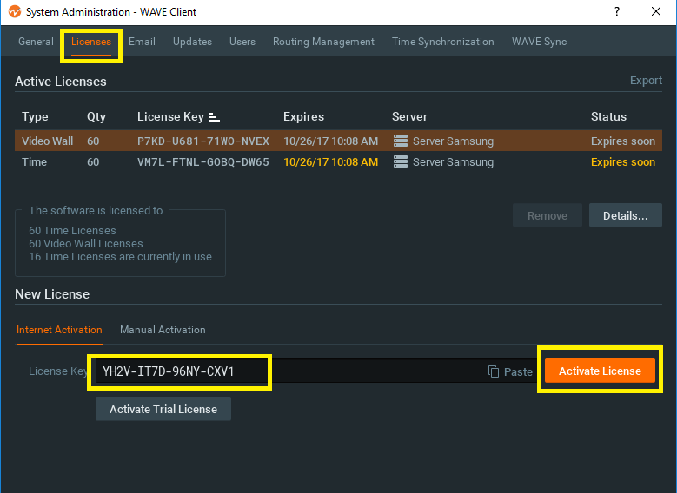Select the Routing Management tab
This screenshot has height=493, width=677.
pos(324,42)
